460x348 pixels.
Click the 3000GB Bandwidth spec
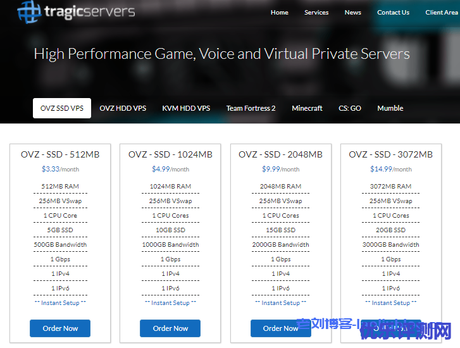pos(391,245)
